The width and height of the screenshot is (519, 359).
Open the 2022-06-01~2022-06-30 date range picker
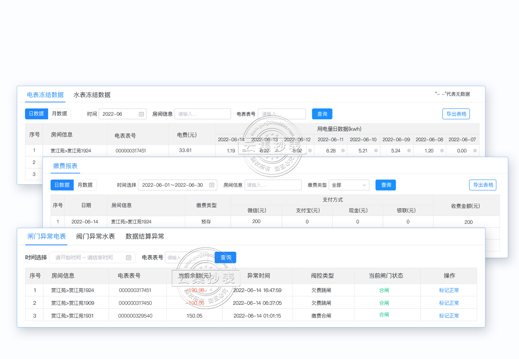click(173, 185)
